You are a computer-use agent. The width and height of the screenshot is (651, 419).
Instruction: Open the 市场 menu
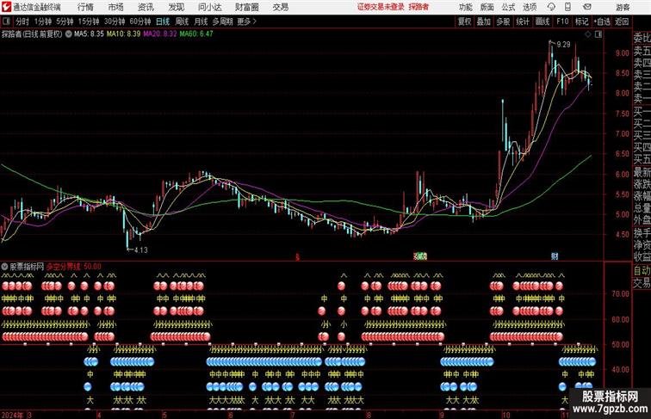coord(116,7)
